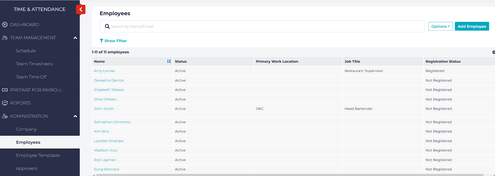
Task: Go to Team Timesheets page
Action: (x=34, y=64)
